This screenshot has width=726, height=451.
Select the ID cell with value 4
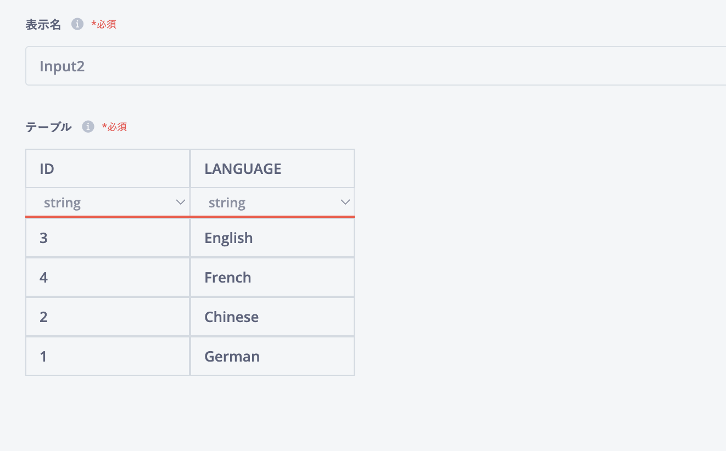click(108, 278)
